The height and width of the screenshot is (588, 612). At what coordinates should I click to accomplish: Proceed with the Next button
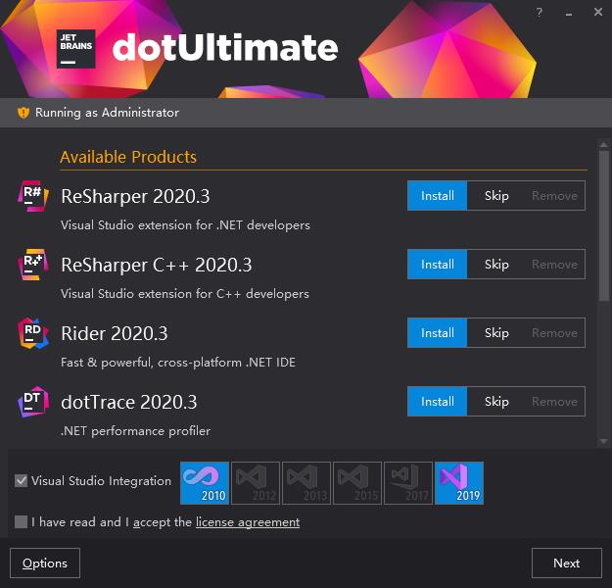click(x=566, y=563)
